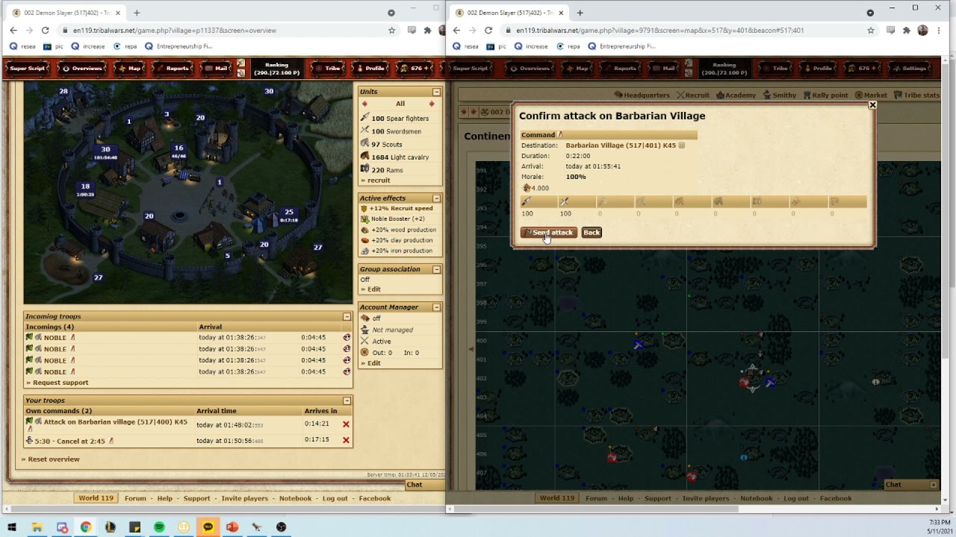Open Attack on Barbarian village (517|400) K45 command
956x537 pixels.
click(x=115, y=422)
